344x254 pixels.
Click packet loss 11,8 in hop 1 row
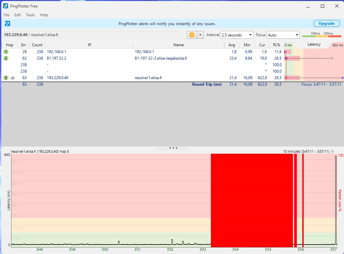point(278,52)
